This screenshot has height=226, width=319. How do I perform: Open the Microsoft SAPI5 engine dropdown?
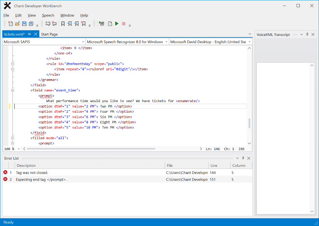tap(83, 41)
